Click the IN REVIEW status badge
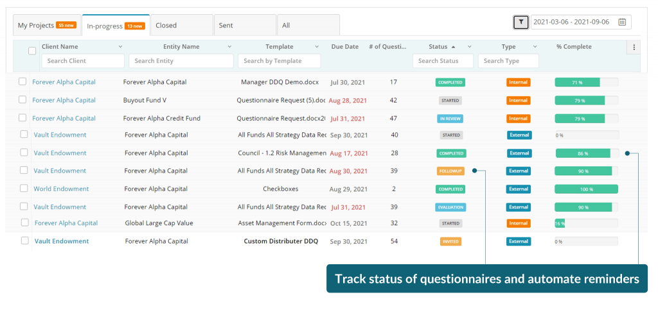 (450, 119)
